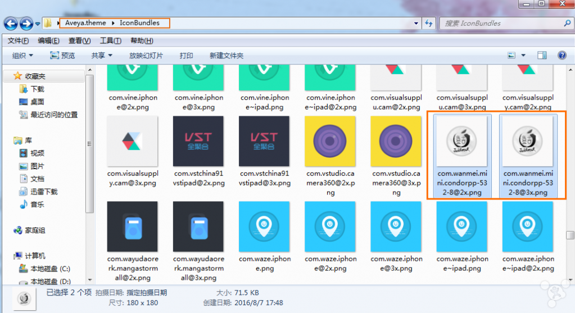Screen dimensions: 575x313
Task: Click 放映幻灯片 in toolbar
Action: [146, 55]
